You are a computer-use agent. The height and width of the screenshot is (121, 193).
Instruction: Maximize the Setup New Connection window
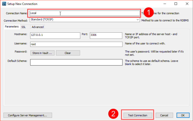pos(176,4)
